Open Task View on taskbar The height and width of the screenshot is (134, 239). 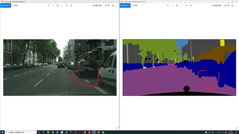coord(43,133)
